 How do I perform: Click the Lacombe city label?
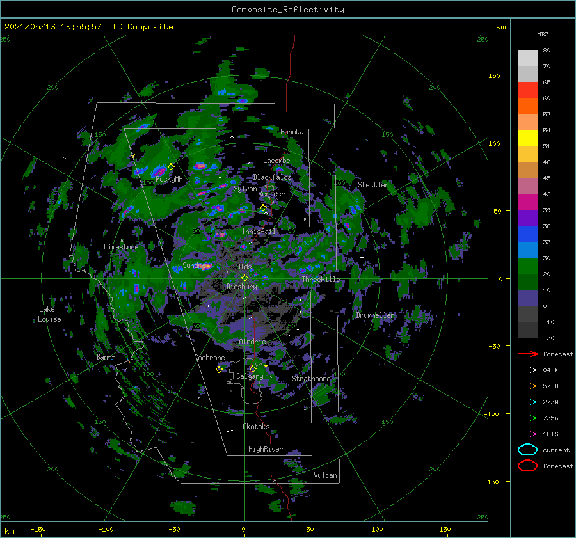pyautogui.click(x=276, y=161)
